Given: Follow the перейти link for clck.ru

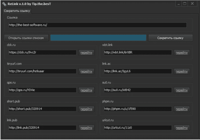Looking at the screenshot, I should 86,52.
